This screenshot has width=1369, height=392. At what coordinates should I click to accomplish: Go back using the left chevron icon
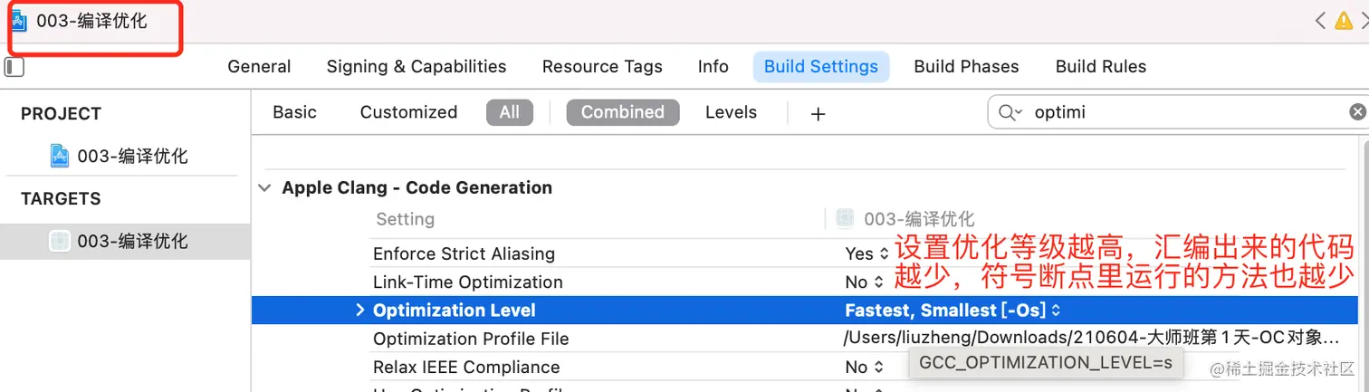1320,21
